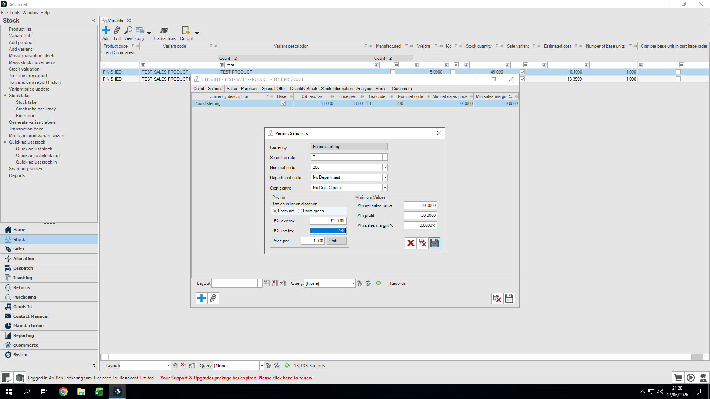710x399 pixels.
Task: Switch to the Purchase tab
Action: point(250,89)
